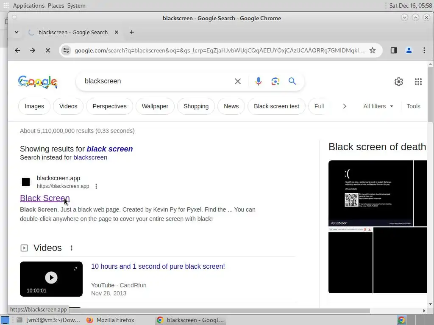Submit search with magnifier icon
This screenshot has height=325, width=434.
(x=292, y=81)
